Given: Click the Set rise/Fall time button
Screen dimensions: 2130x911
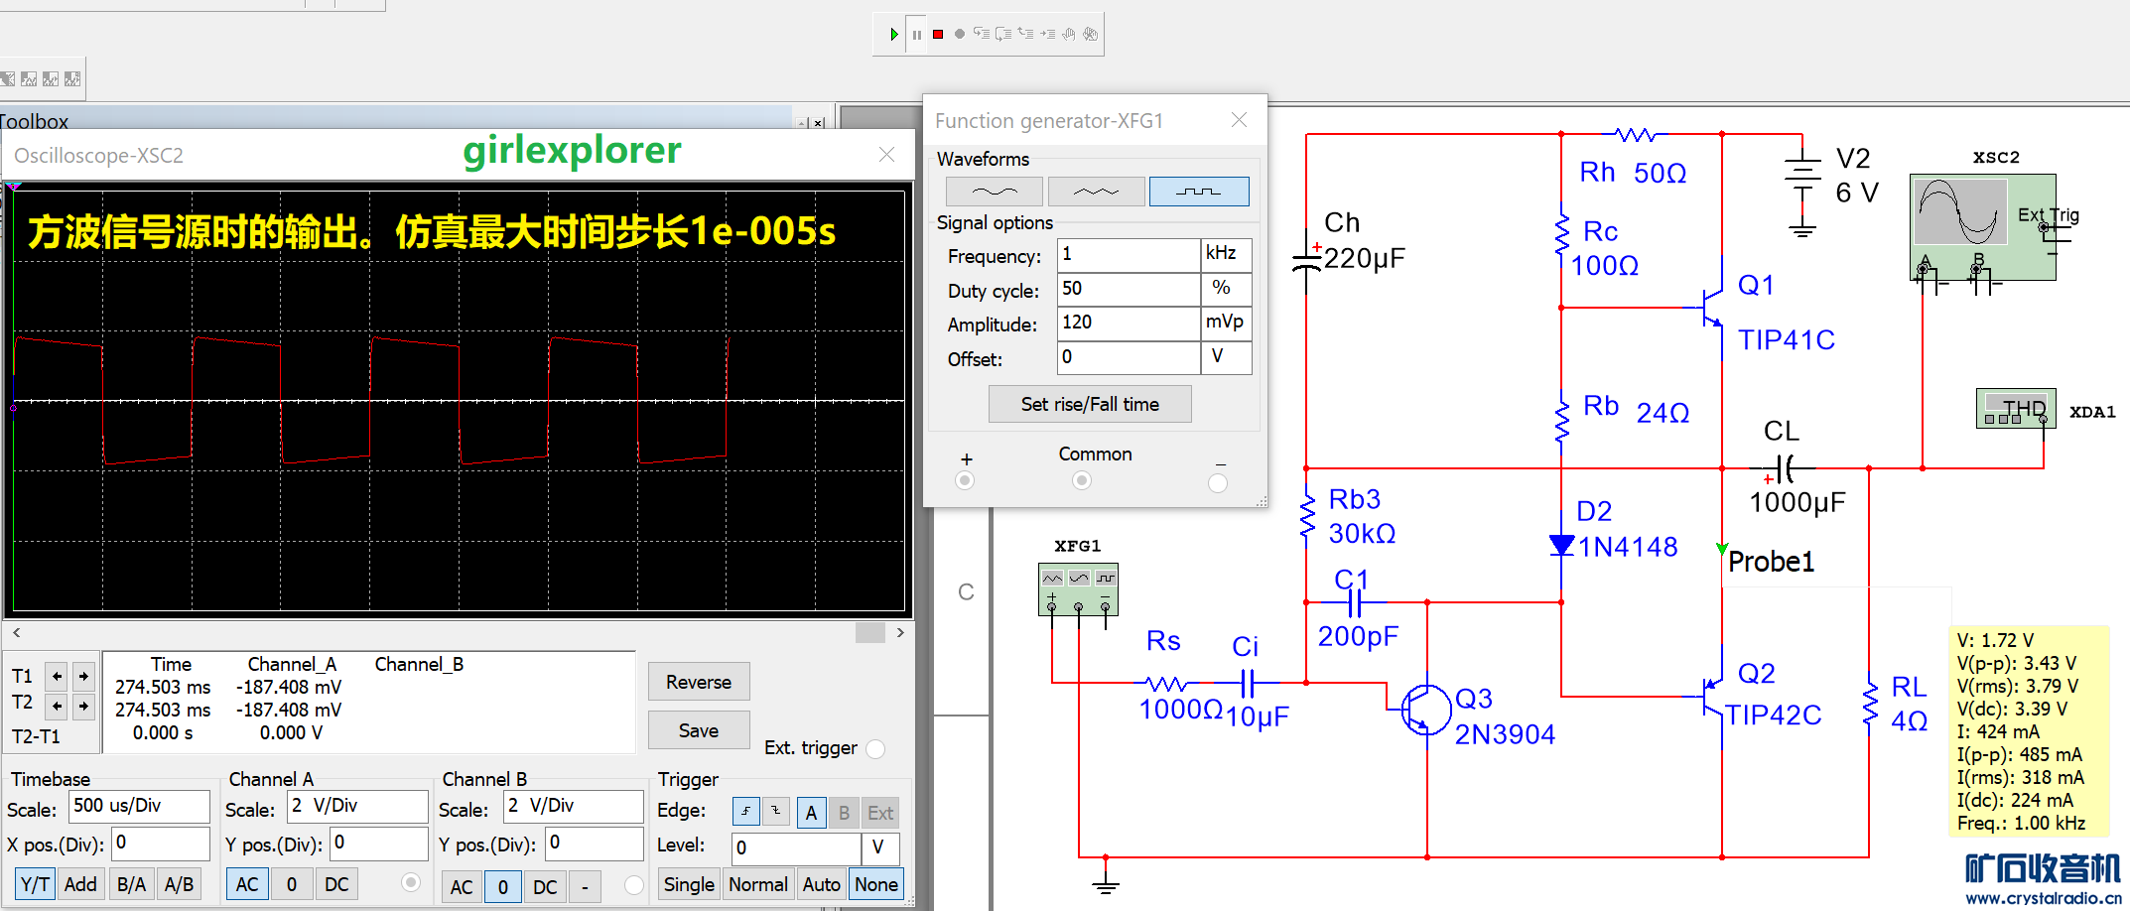Looking at the screenshot, I should (1090, 405).
